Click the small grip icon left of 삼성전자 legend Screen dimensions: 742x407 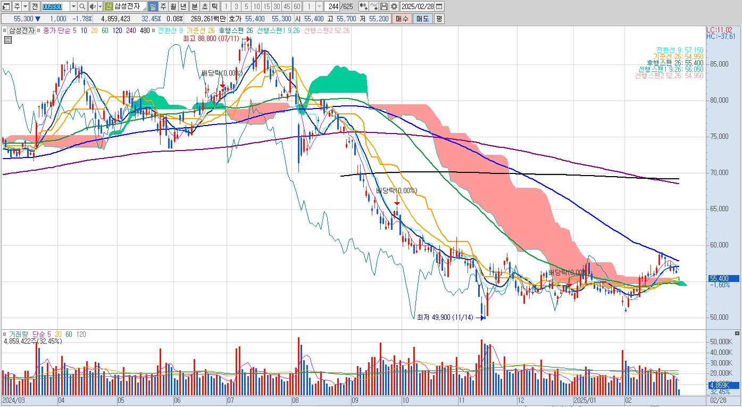(x=4, y=31)
